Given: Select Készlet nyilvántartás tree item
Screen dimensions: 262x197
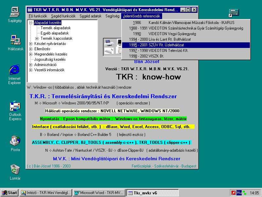Looking at the screenshot, I should pos(50,44).
